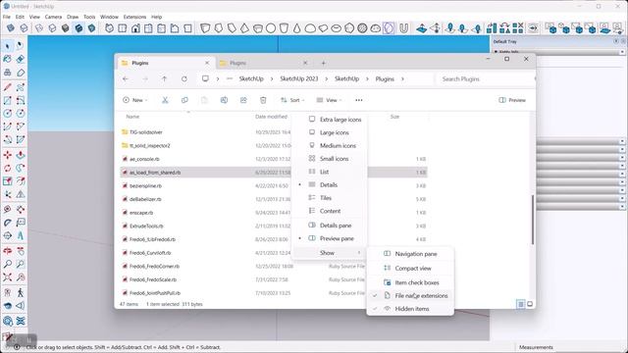The height and width of the screenshot is (353, 628).
Task: Expand chevron after SketchUp 2023 breadcrumb
Action: [327, 78]
